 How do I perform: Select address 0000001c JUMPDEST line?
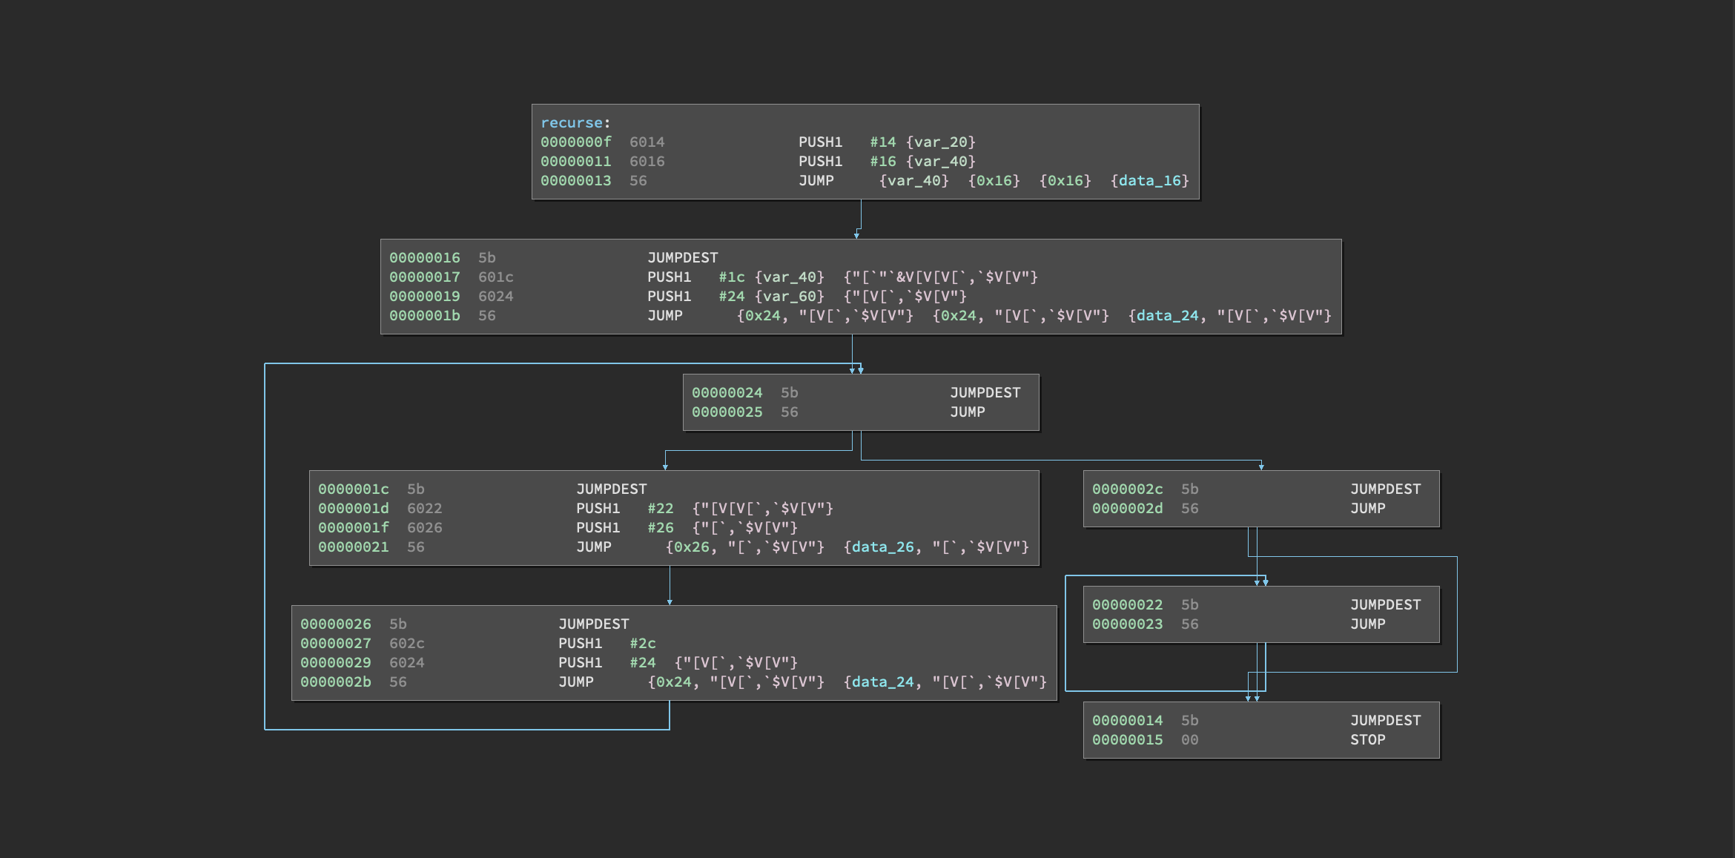[353, 489]
